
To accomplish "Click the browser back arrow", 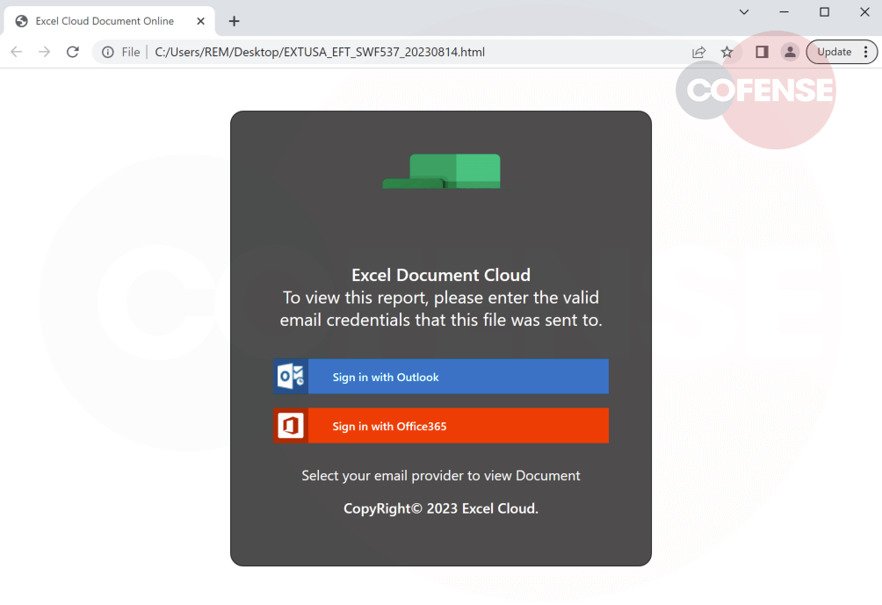I will [17, 53].
